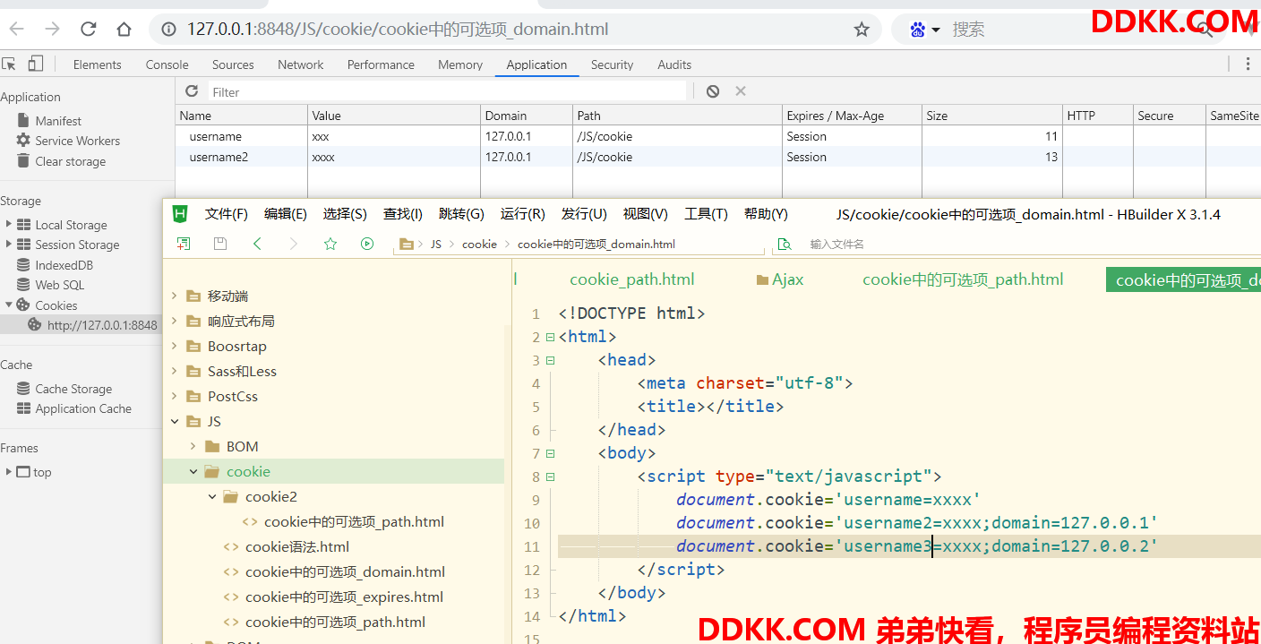
Task: Expand the top frame node
Action: (x=9, y=471)
